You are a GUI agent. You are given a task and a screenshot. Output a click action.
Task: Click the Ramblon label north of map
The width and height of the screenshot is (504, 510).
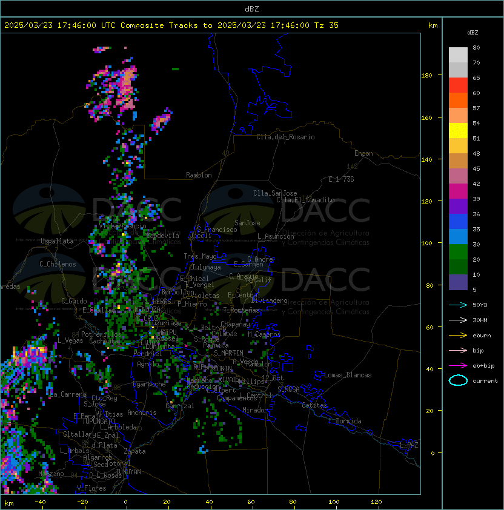tap(199, 175)
